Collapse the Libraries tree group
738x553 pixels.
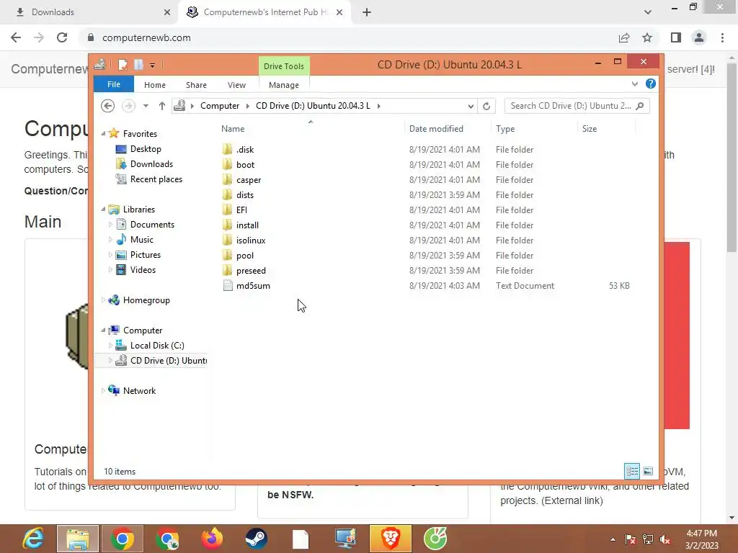(x=103, y=210)
